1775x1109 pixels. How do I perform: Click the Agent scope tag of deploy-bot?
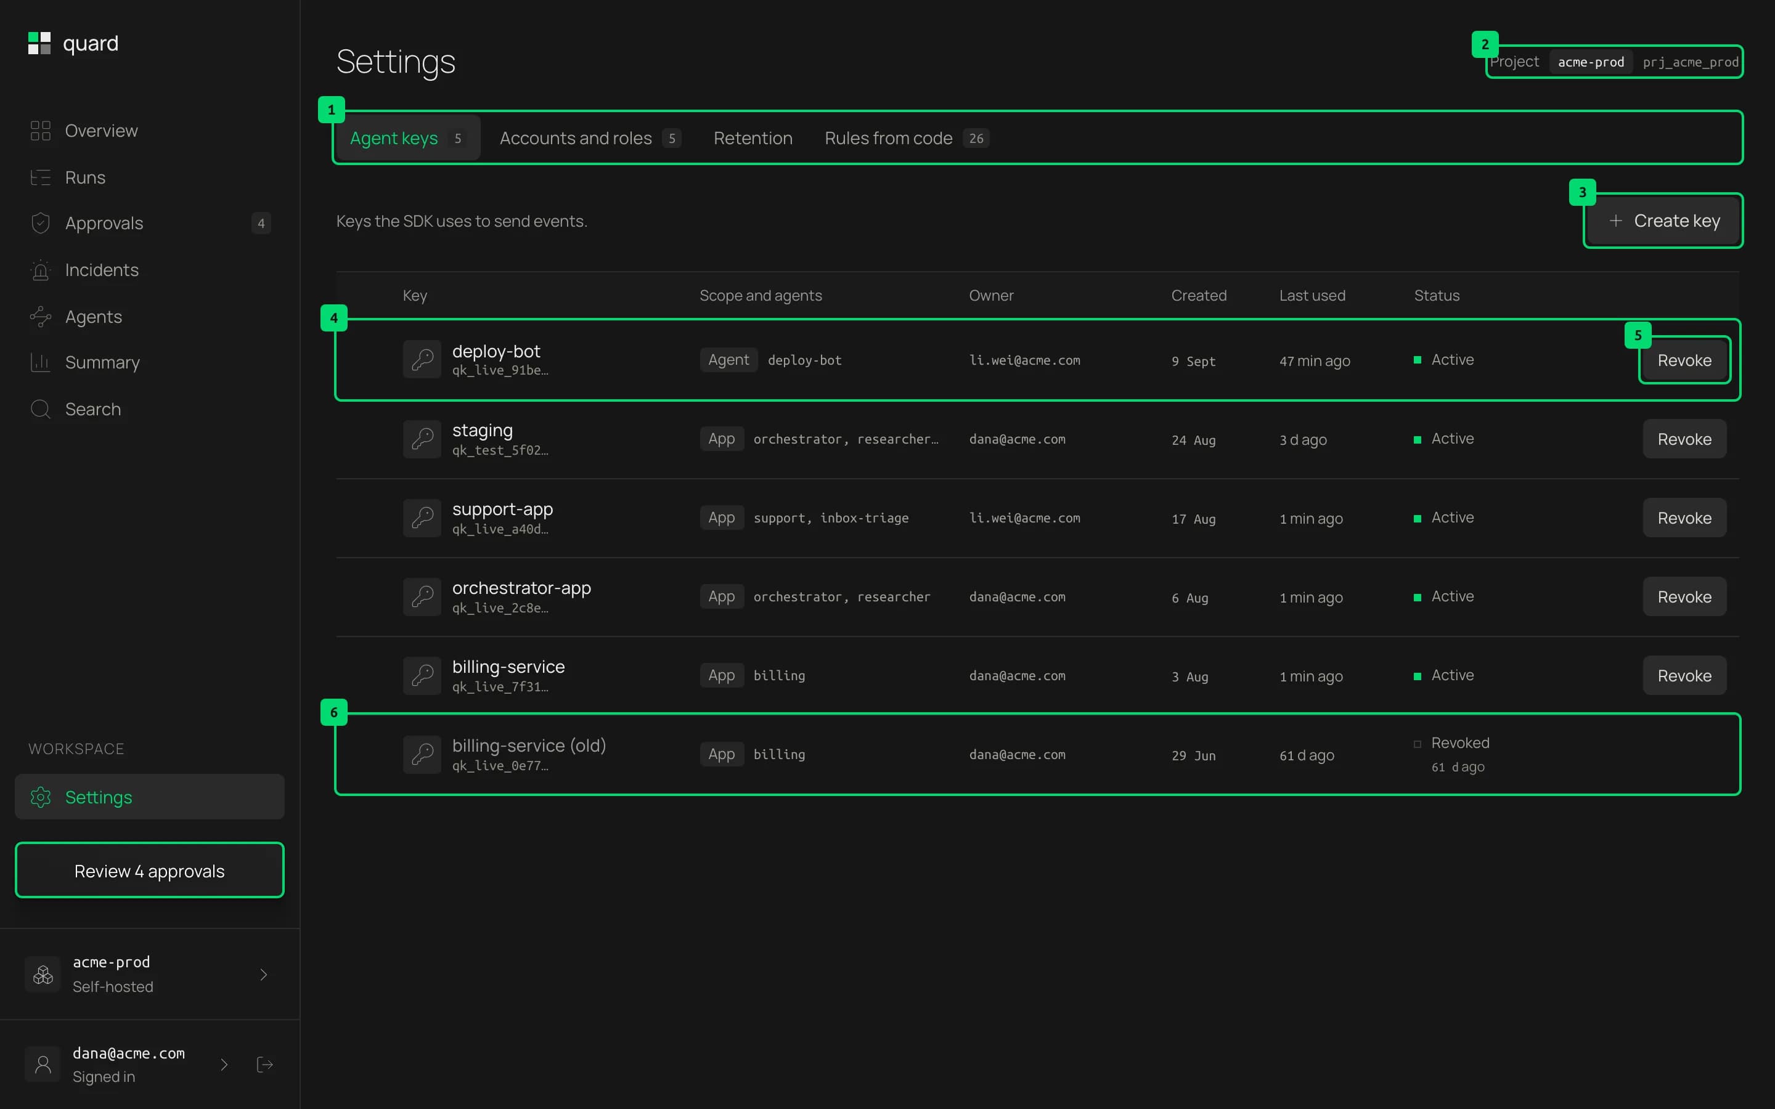[x=728, y=360]
